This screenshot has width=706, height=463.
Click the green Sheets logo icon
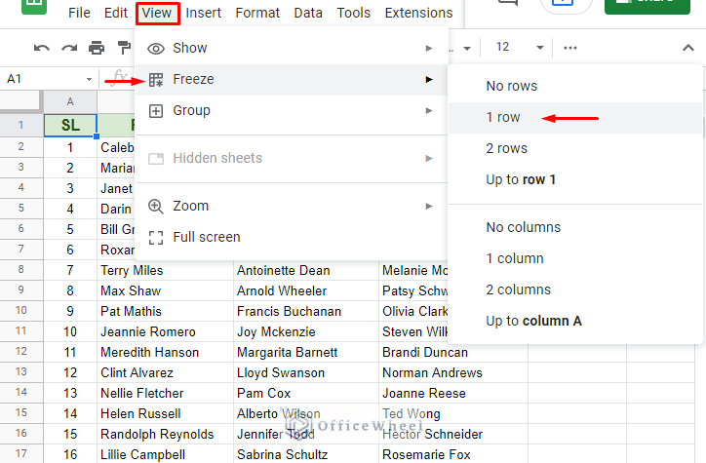pyautogui.click(x=34, y=6)
